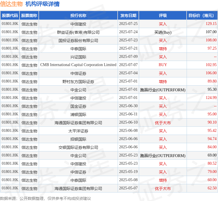Click the BUY rating cell
Image resolution: width=218 pixels, height=201 pixels.
163,65
